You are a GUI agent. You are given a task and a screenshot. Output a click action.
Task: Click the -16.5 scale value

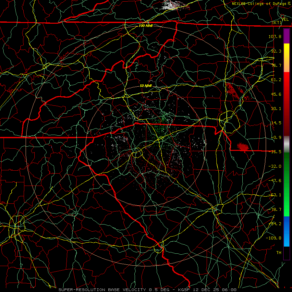point(275,152)
